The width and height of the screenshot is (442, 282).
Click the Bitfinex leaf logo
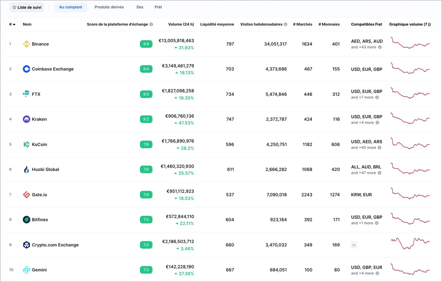[26, 219]
